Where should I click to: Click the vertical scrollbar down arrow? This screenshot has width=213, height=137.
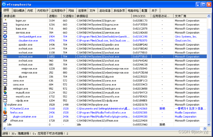pos(209,124)
